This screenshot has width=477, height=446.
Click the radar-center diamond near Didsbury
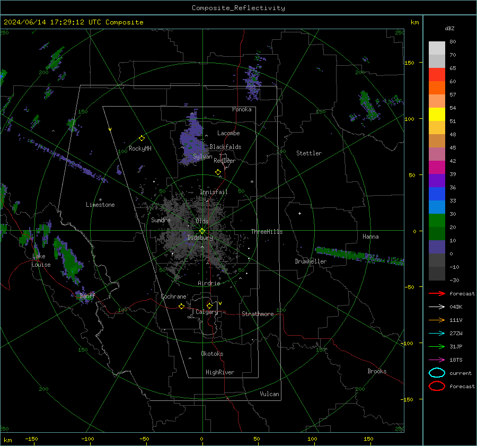(x=202, y=231)
